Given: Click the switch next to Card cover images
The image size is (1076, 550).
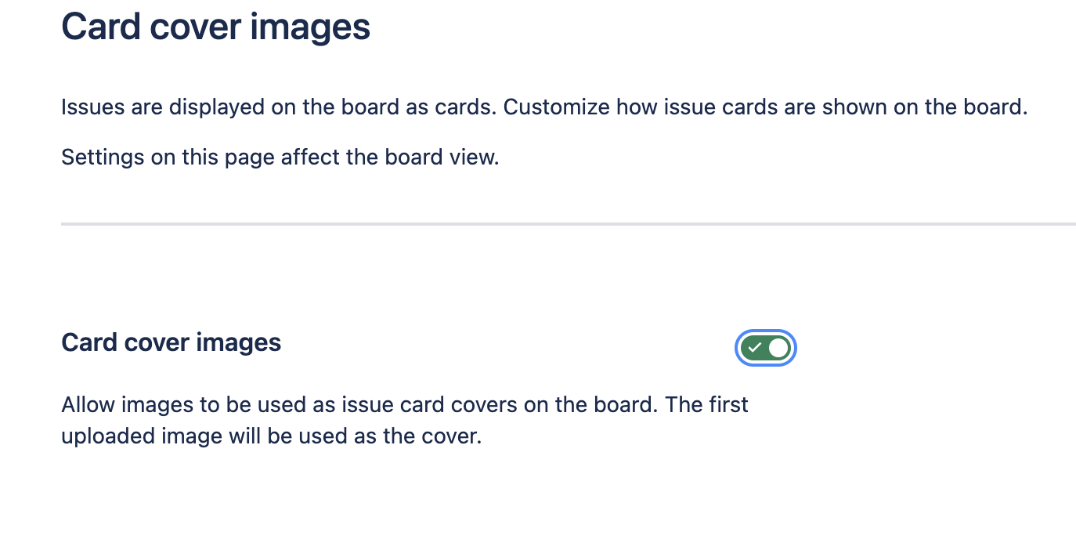Looking at the screenshot, I should [765, 348].
